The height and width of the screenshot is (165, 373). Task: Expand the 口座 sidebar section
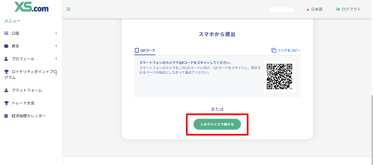(x=56, y=33)
